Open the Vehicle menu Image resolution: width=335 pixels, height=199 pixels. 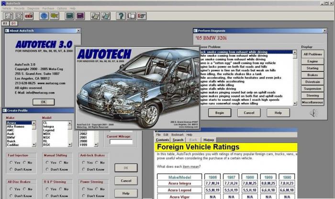(7, 8)
